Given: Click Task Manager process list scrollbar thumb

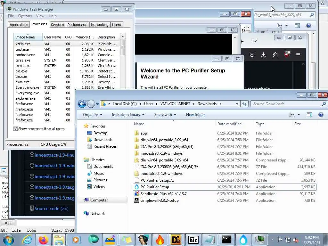Looking at the screenshot, I should pos(123,47).
